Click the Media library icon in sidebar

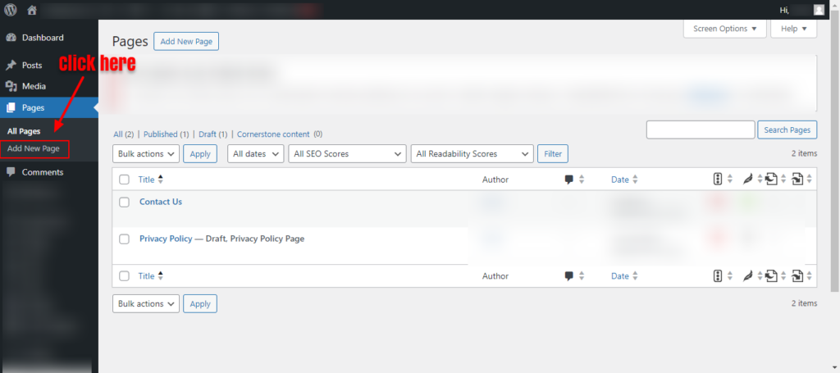[11, 86]
